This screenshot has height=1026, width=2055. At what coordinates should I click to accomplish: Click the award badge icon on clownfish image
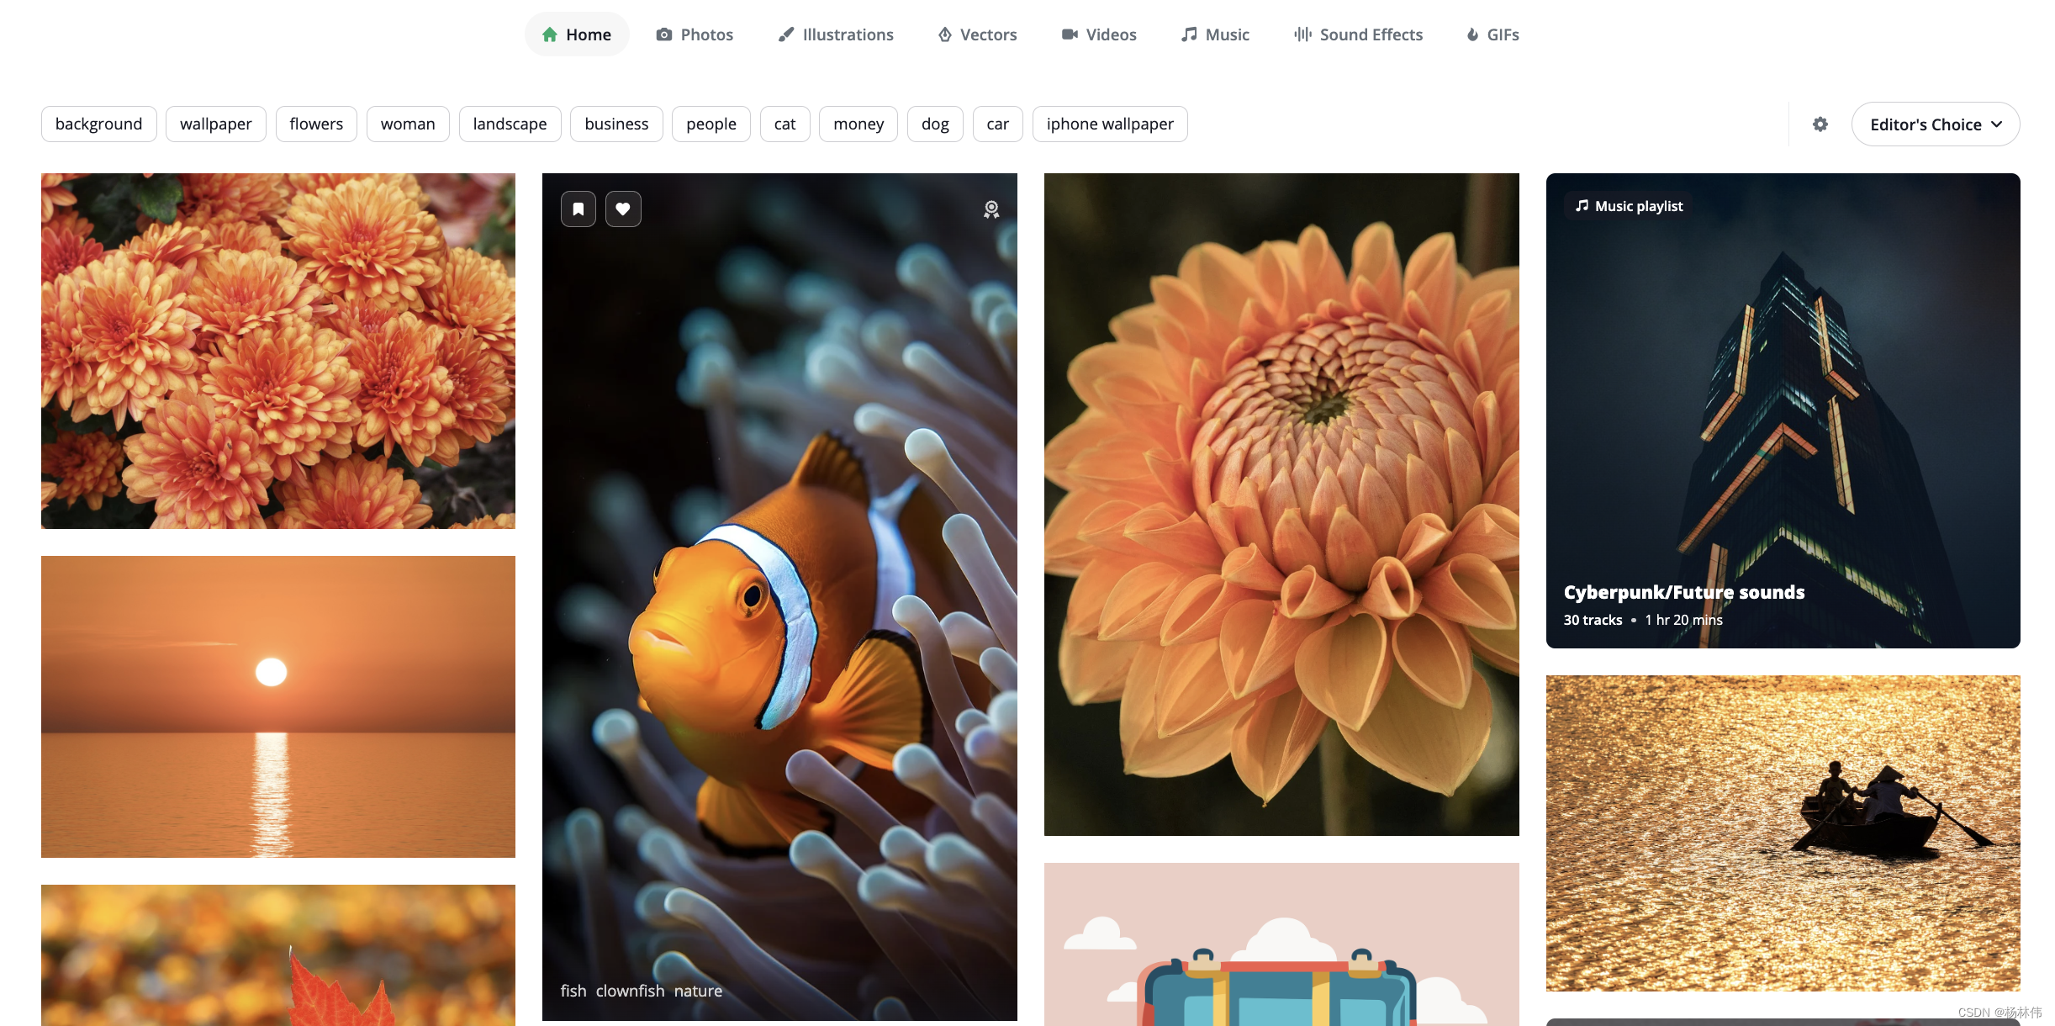[991, 209]
